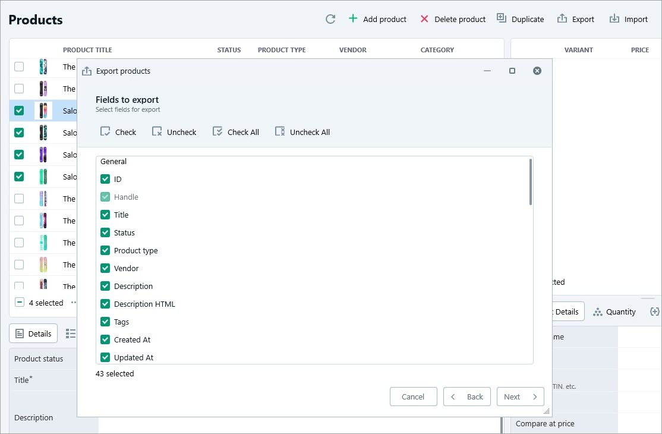Disable the Description HTML checkbox
Image resolution: width=662 pixels, height=434 pixels.
tap(105, 304)
